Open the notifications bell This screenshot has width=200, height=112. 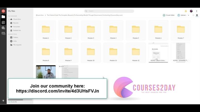pyautogui.click(x=186, y=11)
